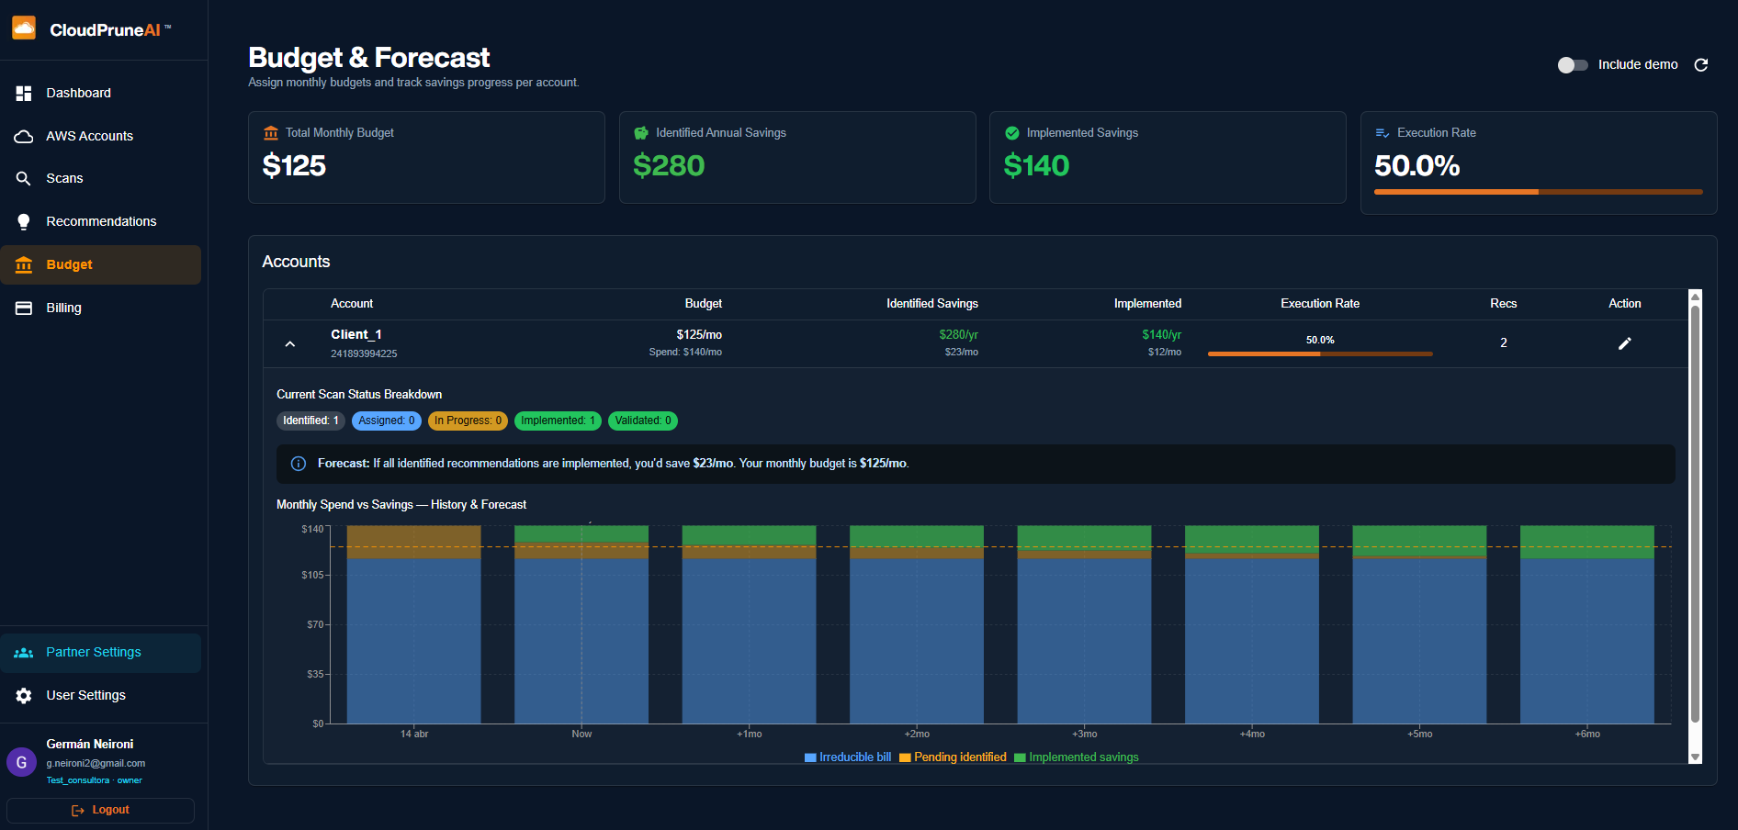Click the Scans magnifier icon
Viewport: 1738px width, 830px height.
click(x=24, y=178)
